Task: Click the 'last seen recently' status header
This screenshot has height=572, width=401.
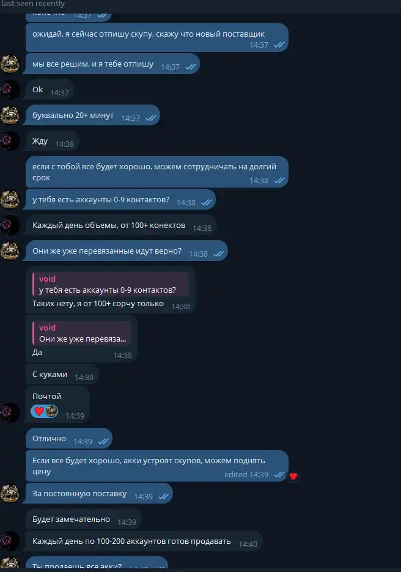Action: (x=33, y=4)
